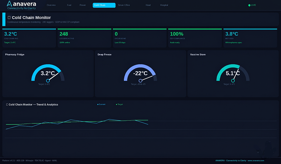Click the icon beside Trend & Analytics title
281x164 pixels.
[x=7, y=105]
